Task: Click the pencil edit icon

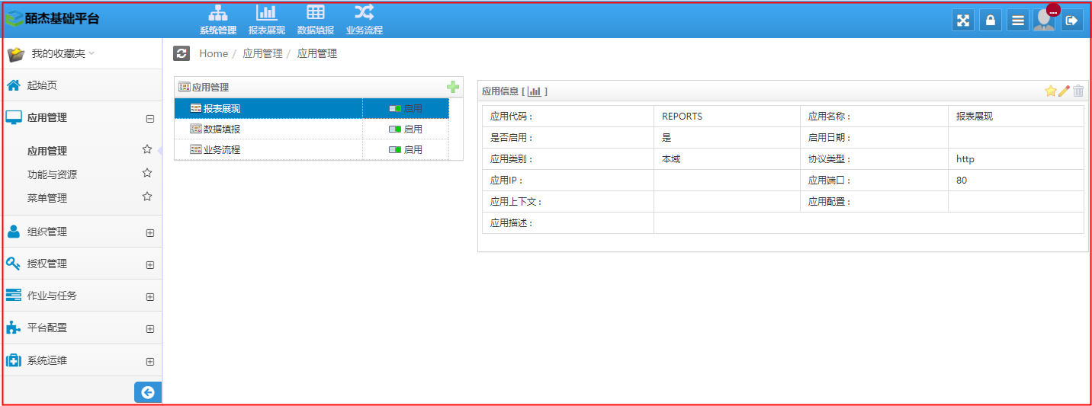Action: tap(1065, 91)
